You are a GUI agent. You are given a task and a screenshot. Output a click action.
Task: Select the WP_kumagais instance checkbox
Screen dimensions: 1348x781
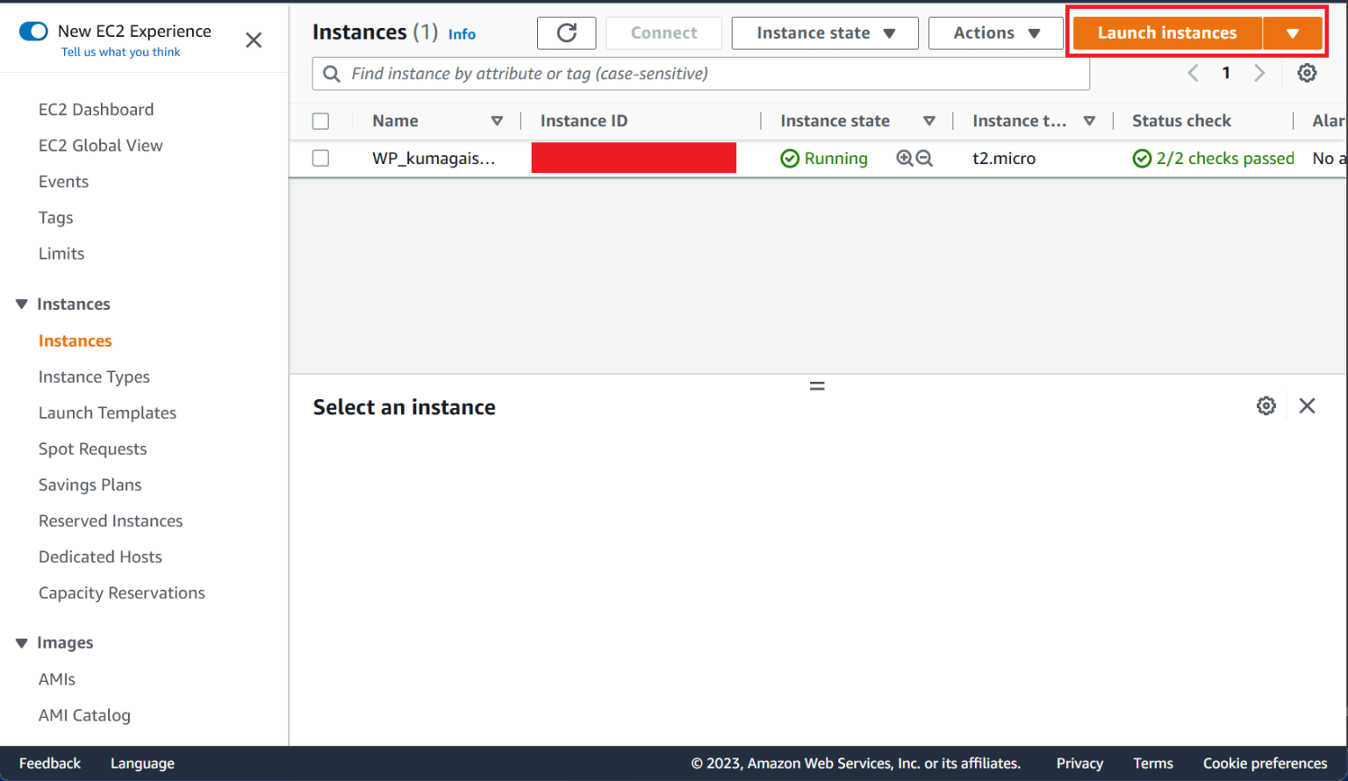coord(320,158)
